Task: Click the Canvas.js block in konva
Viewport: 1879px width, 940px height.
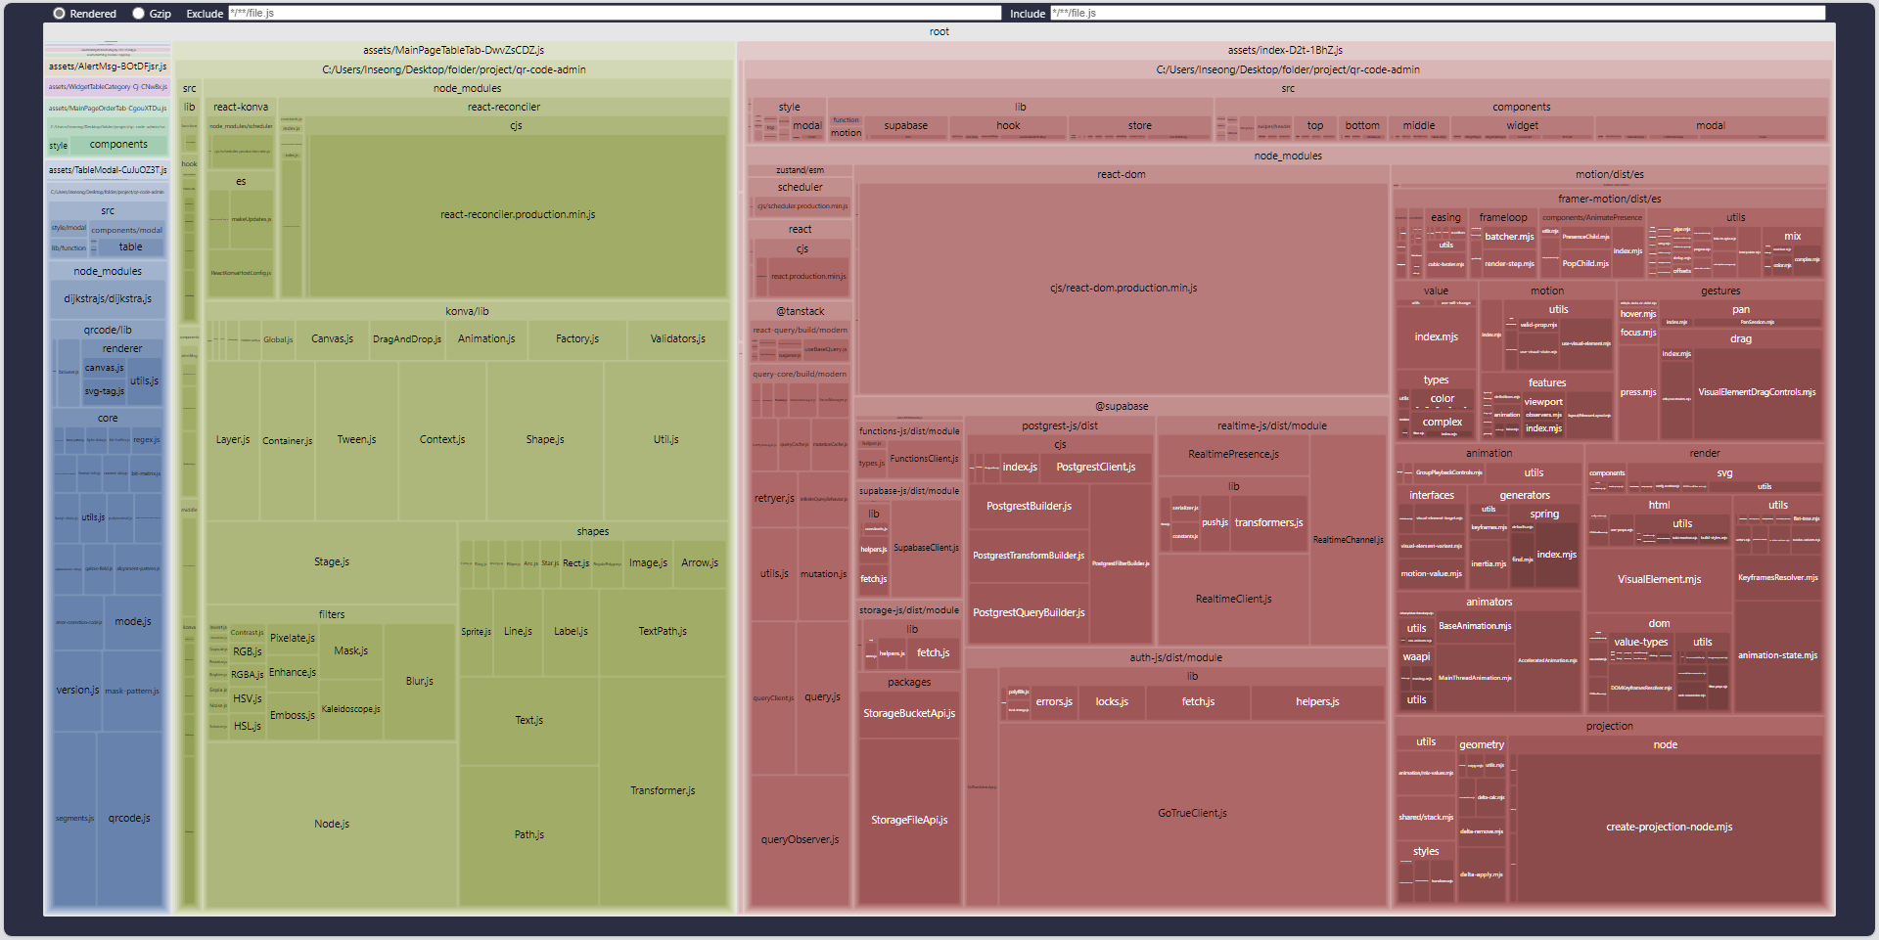Action: click(332, 339)
